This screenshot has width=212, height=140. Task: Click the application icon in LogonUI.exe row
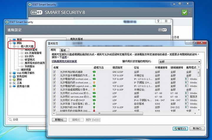pyautogui.click(x=187, y=86)
